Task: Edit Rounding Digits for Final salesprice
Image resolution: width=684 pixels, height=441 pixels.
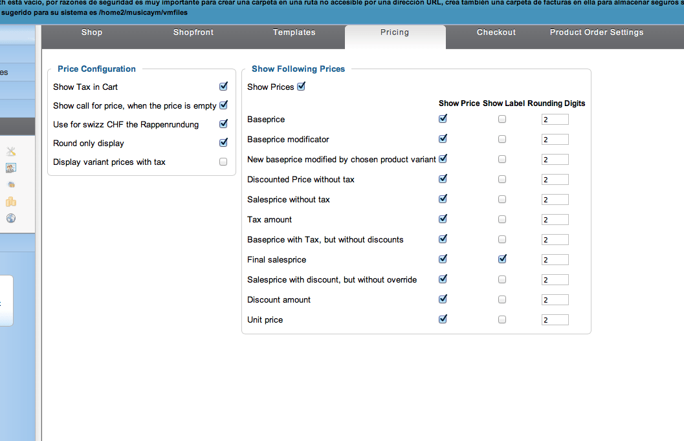Action: 555,260
